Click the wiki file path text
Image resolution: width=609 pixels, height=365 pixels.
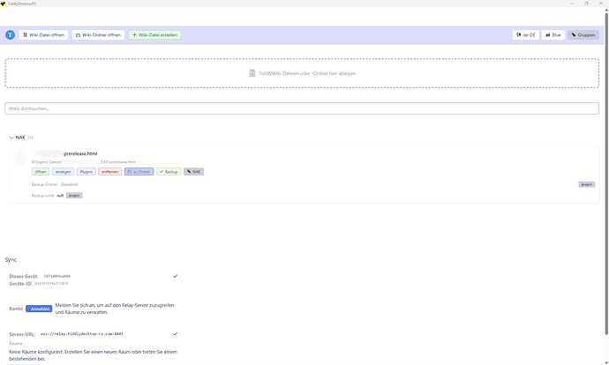click(84, 162)
